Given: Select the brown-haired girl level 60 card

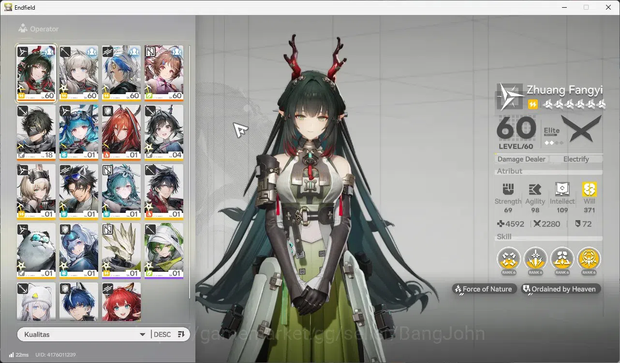Looking at the screenshot, I should (164, 73).
